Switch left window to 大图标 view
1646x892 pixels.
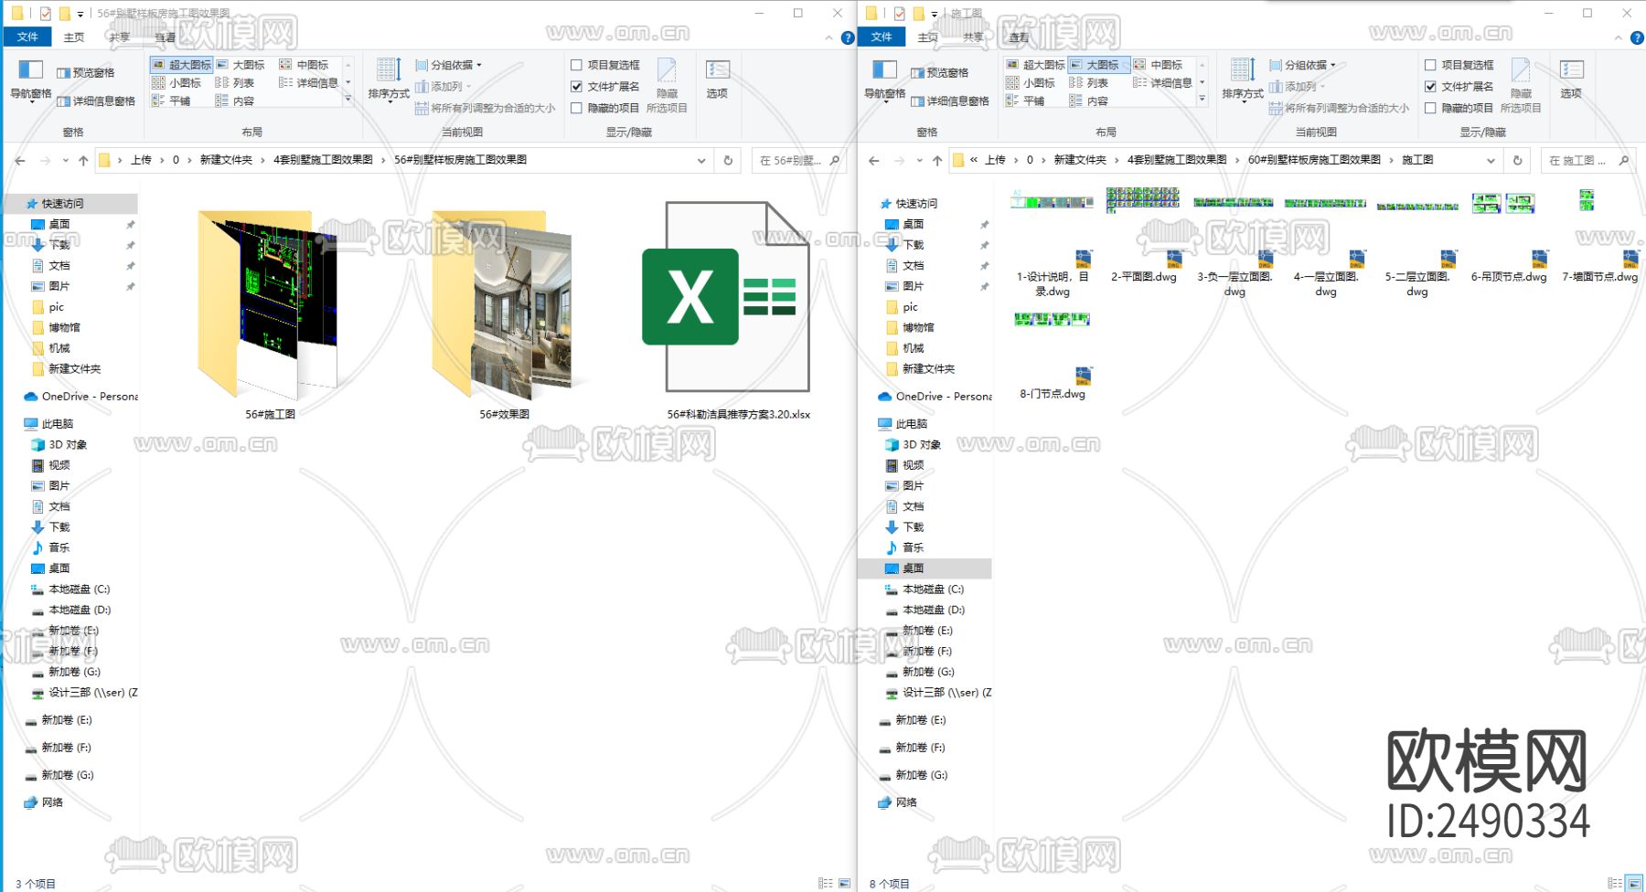coord(240,64)
